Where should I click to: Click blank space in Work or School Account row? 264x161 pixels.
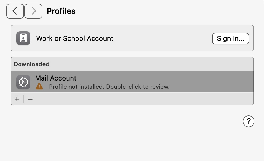[162, 38]
